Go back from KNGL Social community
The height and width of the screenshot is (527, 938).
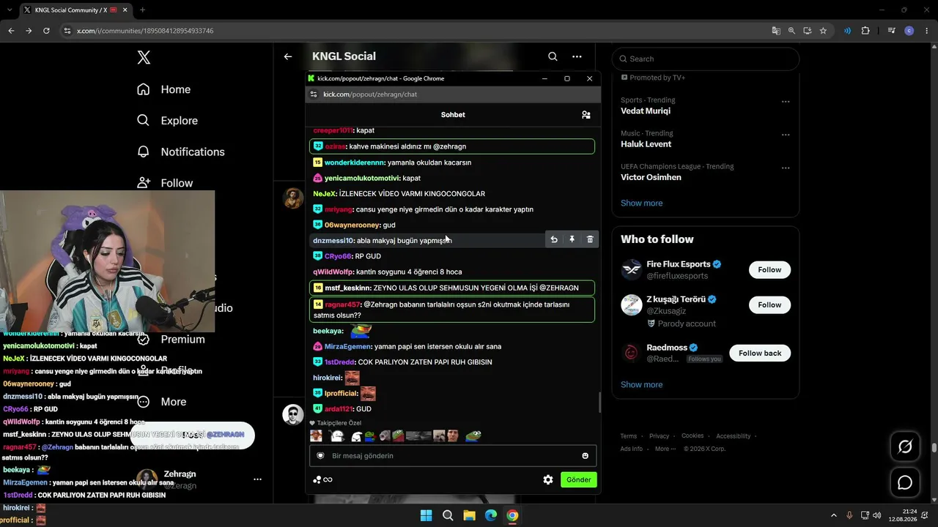click(x=288, y=56)
